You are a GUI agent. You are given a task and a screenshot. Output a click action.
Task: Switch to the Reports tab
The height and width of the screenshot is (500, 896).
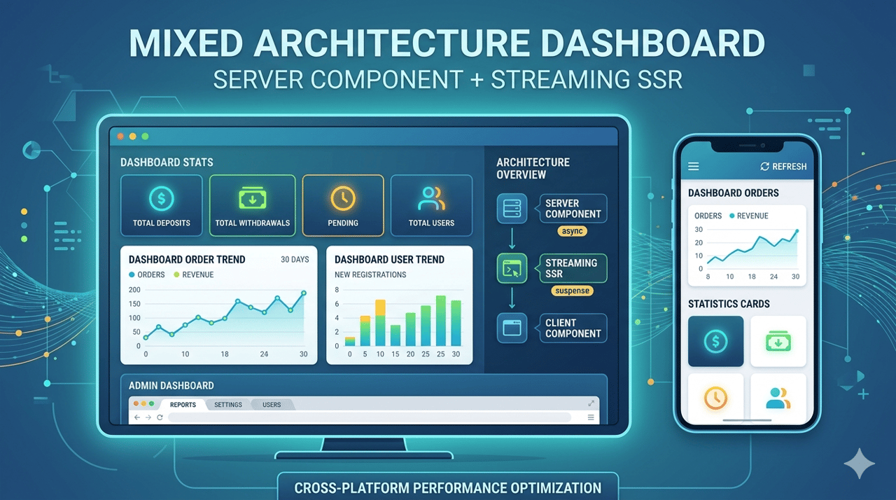(x=183, y=405)
